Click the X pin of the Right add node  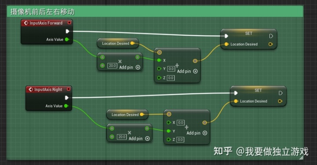[x=169, y=122]
